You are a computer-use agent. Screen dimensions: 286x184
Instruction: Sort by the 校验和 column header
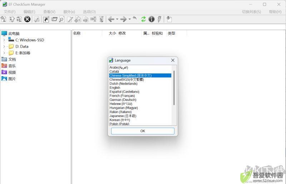coord(157,33)
